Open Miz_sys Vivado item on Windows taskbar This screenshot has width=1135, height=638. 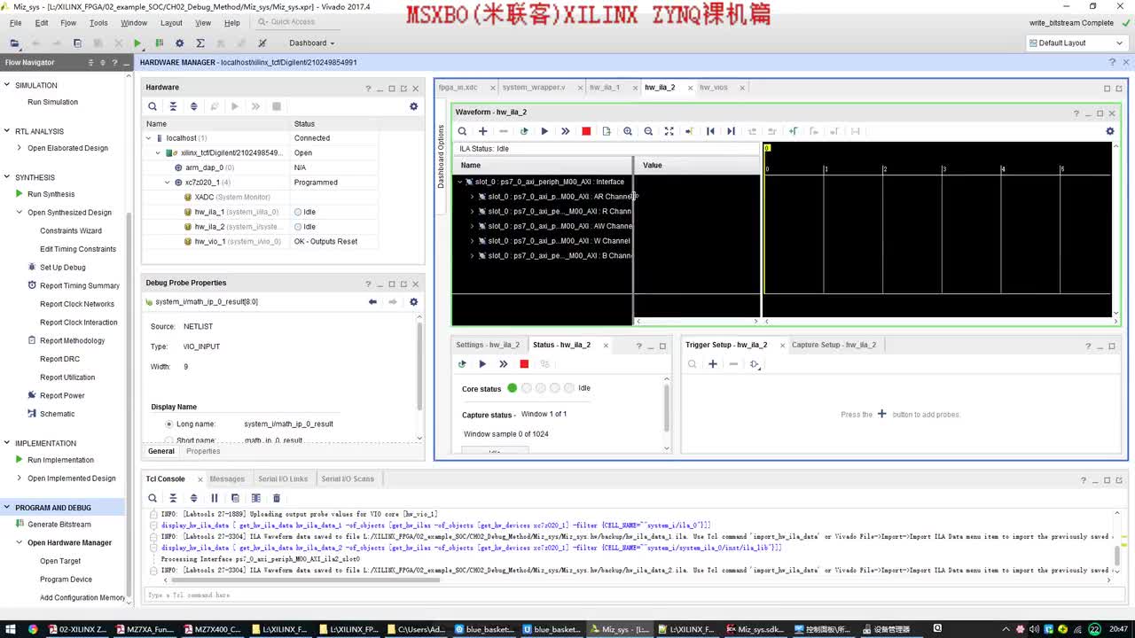621,629
